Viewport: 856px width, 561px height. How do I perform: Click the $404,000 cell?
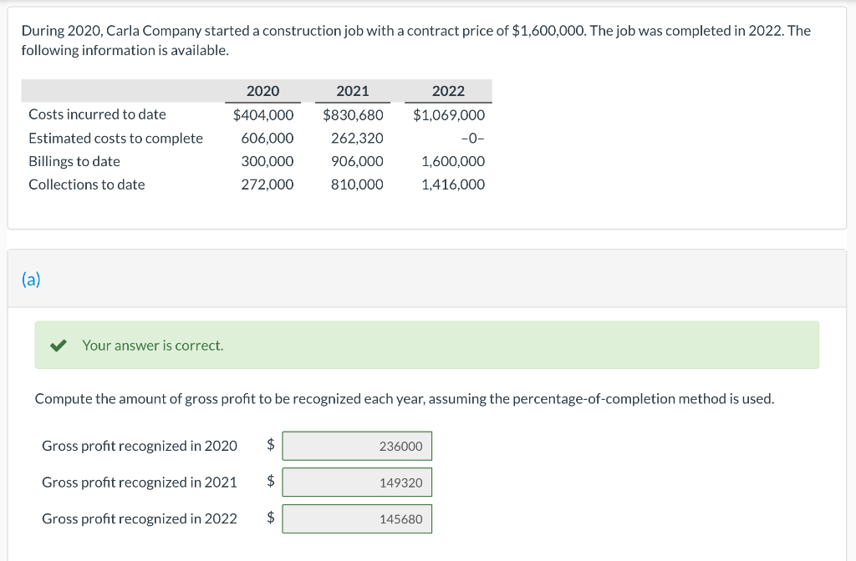click(263, 115)
